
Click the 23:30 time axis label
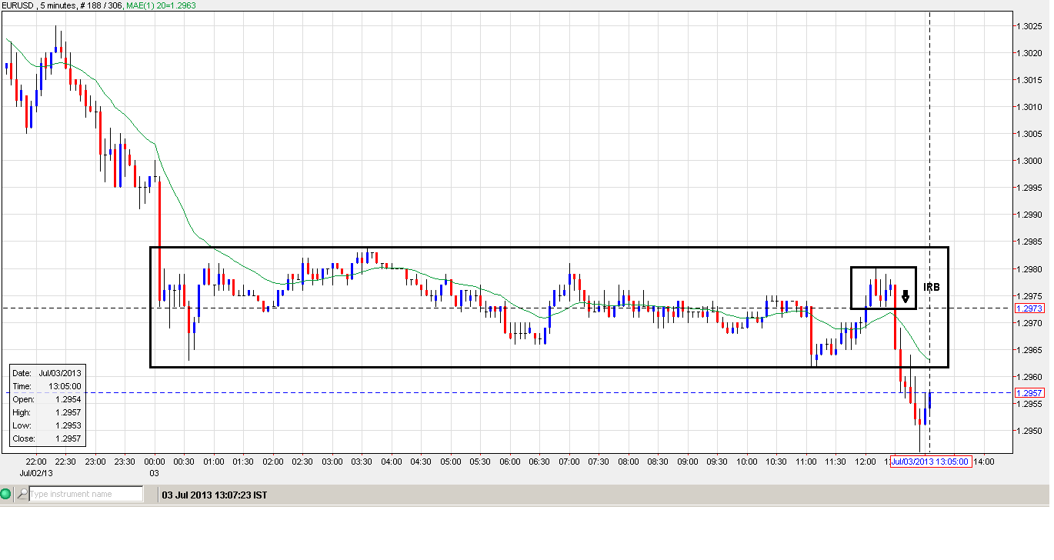[x=125, y=462]
